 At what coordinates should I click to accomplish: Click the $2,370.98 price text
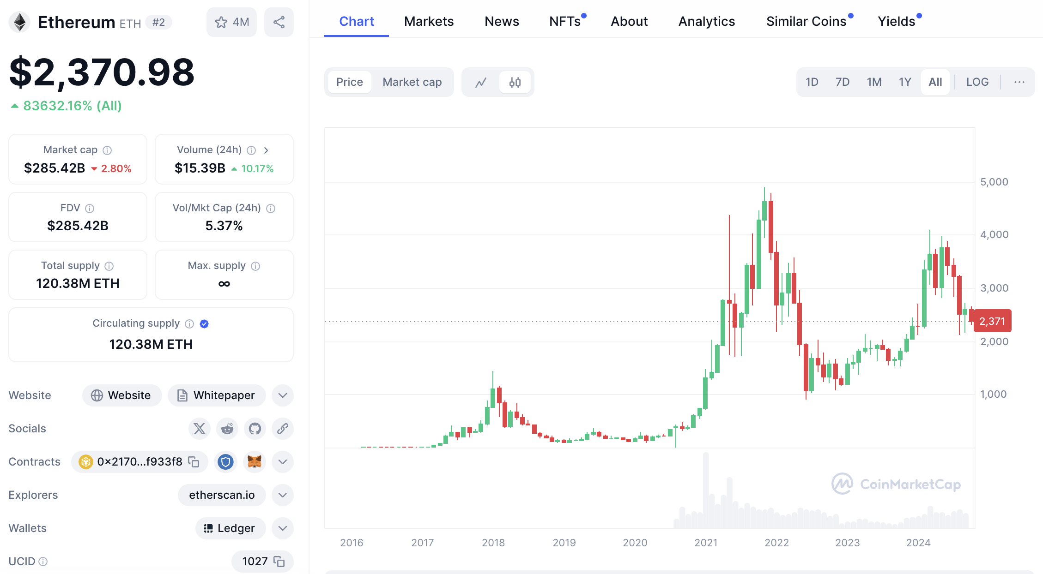(x=102, y=72)
